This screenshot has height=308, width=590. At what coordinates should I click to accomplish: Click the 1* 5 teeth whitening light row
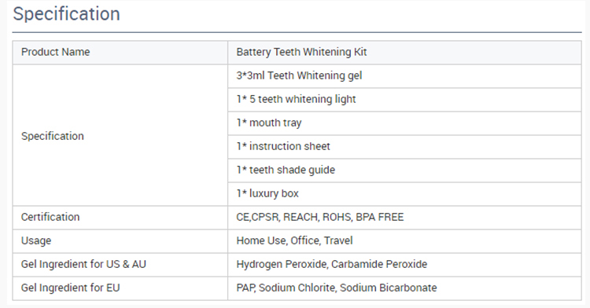pyautogui.click(x=404, y=100)
